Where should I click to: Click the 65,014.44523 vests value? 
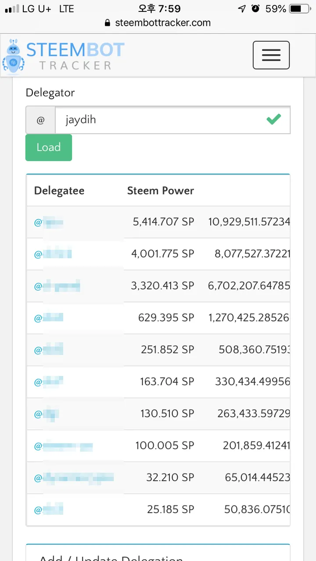tap(257, 477)
